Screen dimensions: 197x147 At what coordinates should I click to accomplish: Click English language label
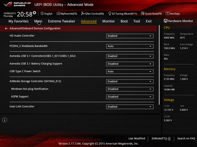tap(48, 14)
